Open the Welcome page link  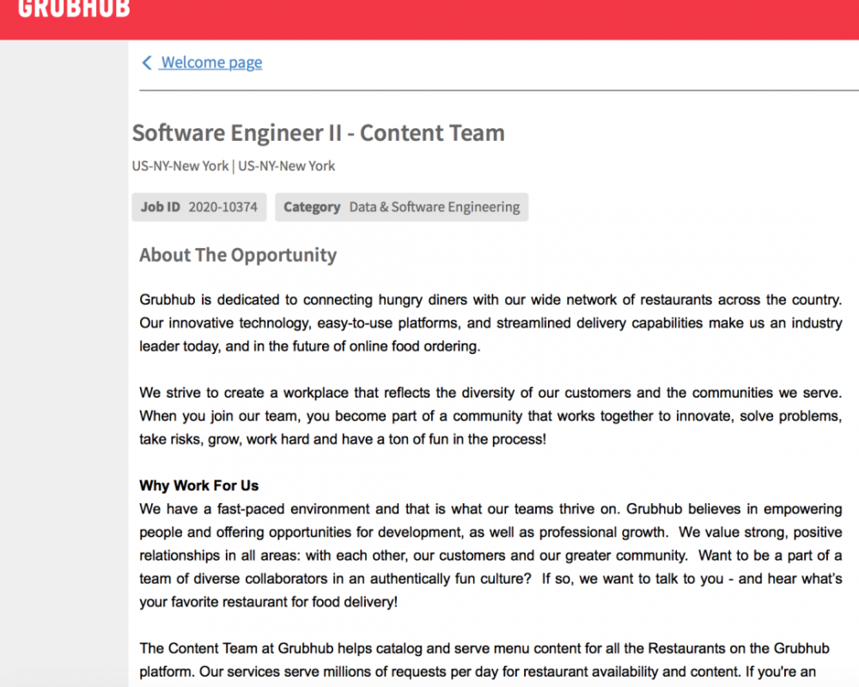[x=211, y=63]
